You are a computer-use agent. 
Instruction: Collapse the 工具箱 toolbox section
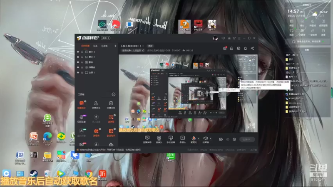point(114,94)
